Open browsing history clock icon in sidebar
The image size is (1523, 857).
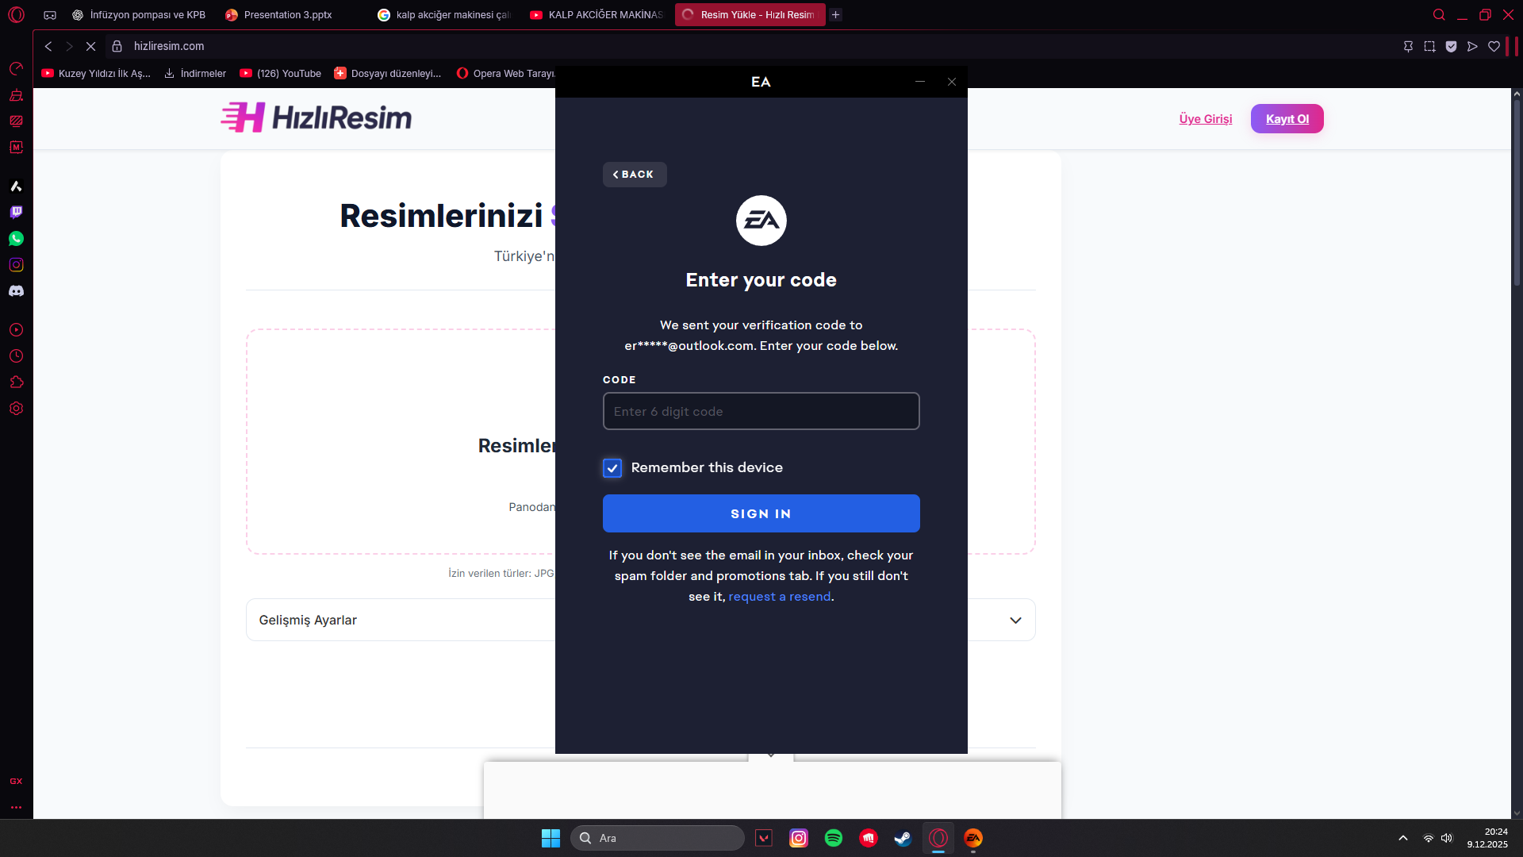16,355
